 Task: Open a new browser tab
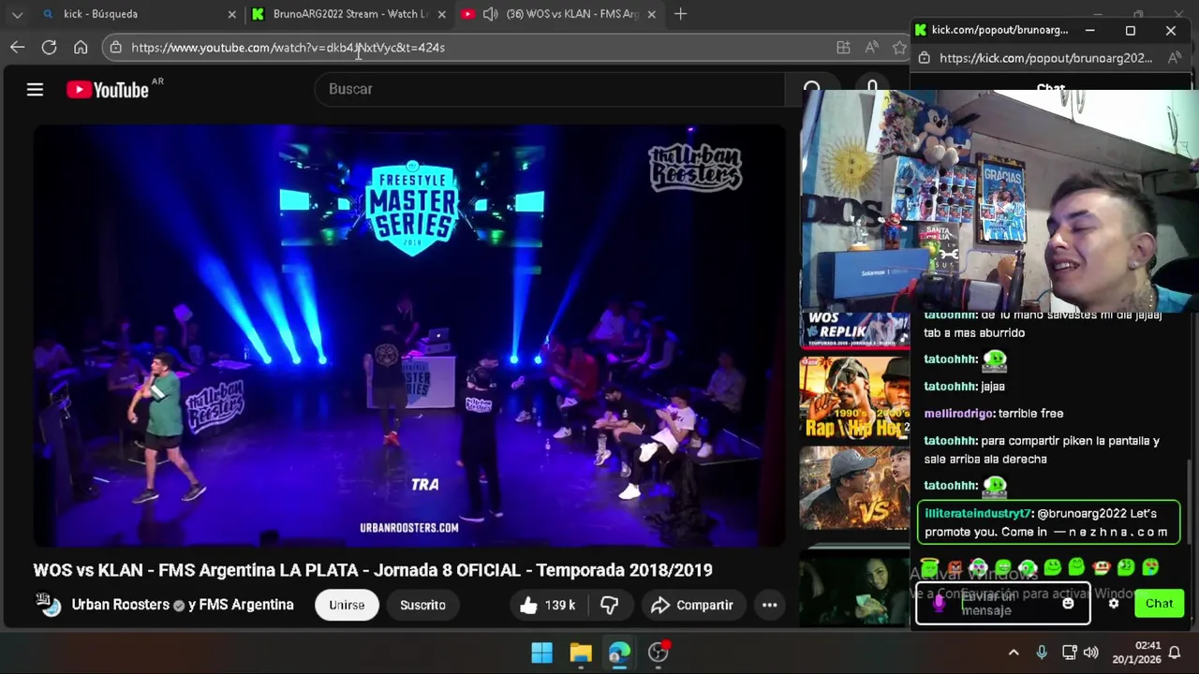point(680,14)
